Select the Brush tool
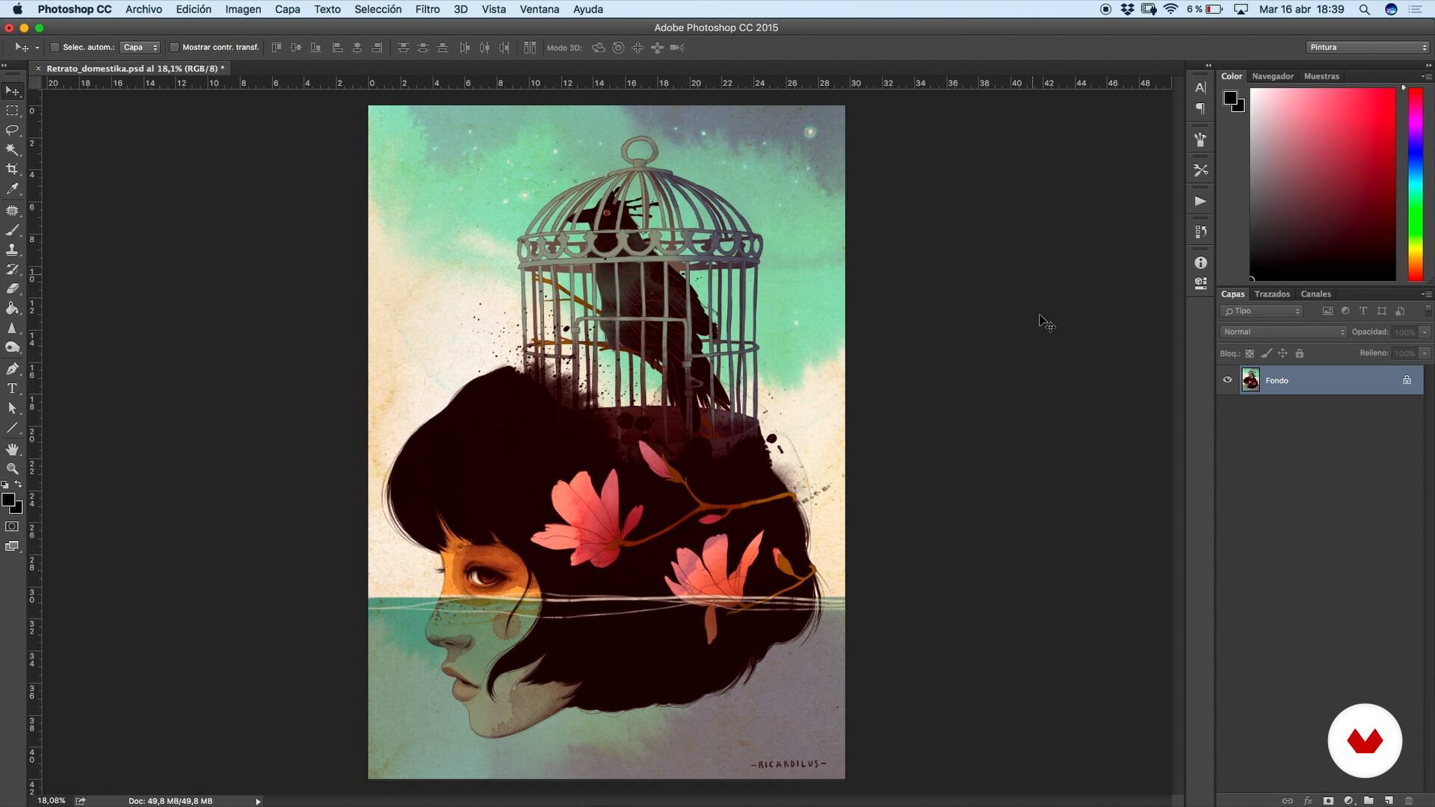 click(12, 230)
